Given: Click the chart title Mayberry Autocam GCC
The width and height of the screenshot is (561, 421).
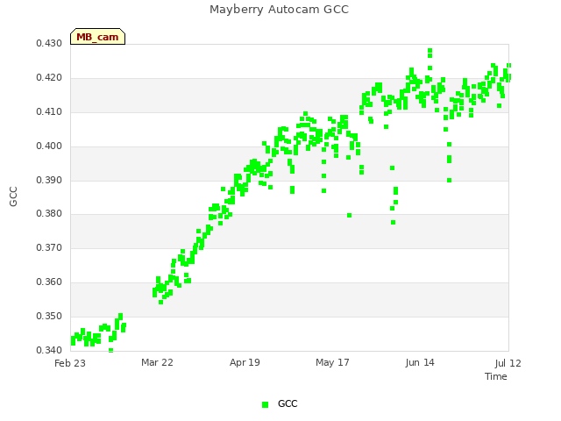Looking at the screenshot, I should (x=279, y=10).
